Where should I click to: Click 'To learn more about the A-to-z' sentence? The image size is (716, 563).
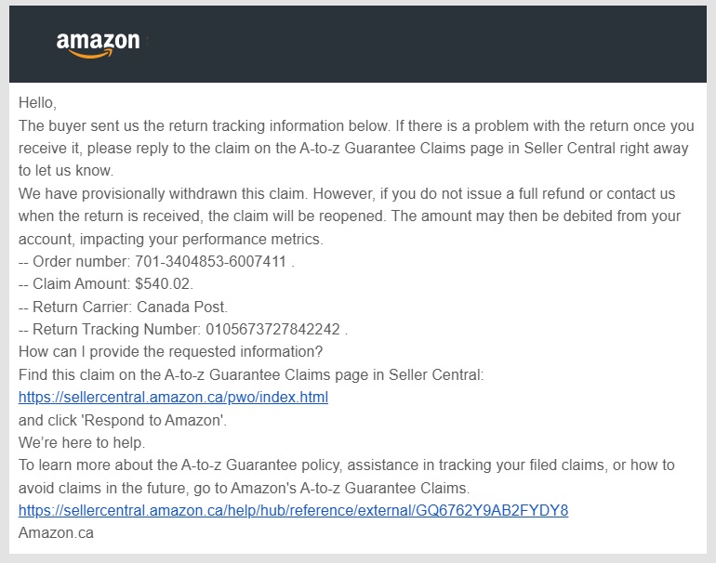pos(346,465)
